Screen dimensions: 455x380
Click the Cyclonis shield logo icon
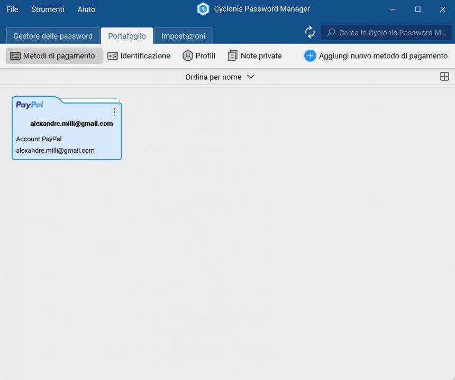[x=203, y=9]
